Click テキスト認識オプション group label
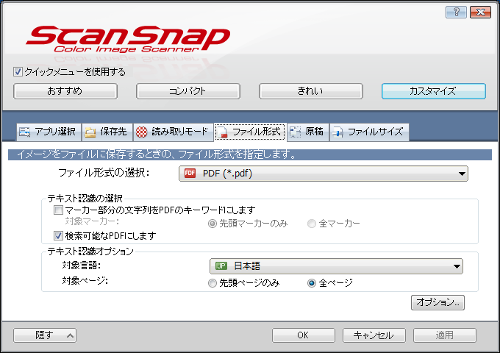The height and width of the screenshot is (353, 500). 90,252
